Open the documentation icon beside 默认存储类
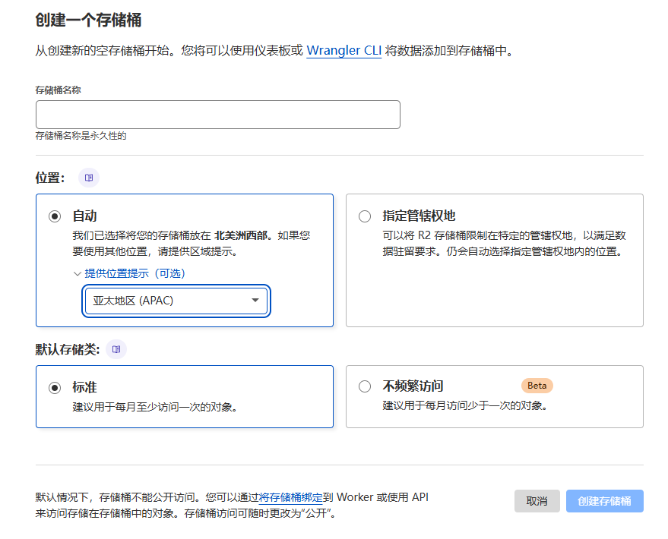The image size is (668, 539). 116,349
